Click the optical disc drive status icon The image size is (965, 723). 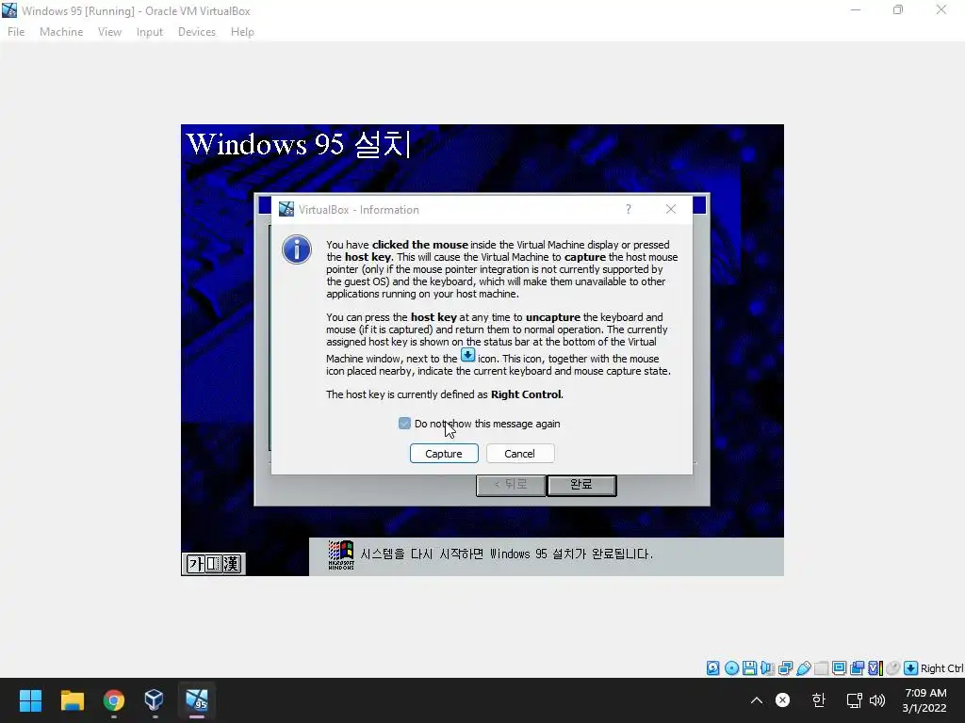tap(731, 668)
